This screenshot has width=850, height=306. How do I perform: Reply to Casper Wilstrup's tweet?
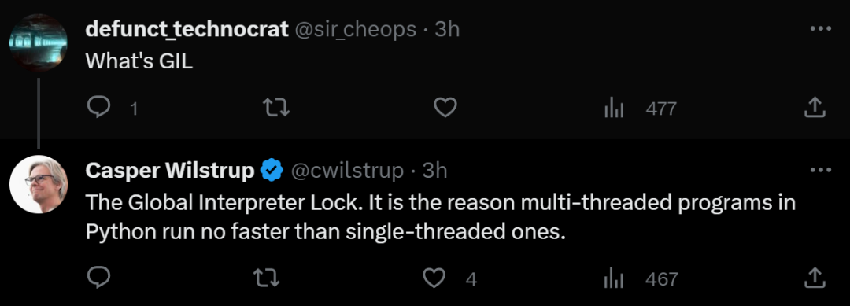pyautogui.click(x=98, y=278)
